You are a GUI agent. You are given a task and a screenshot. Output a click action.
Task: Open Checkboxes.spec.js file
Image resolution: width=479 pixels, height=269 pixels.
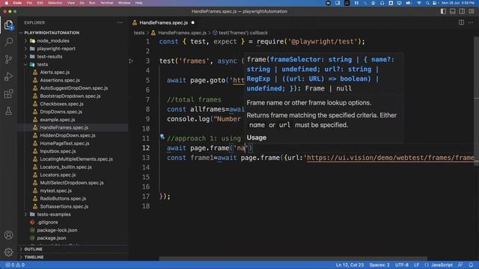[61, 104]
